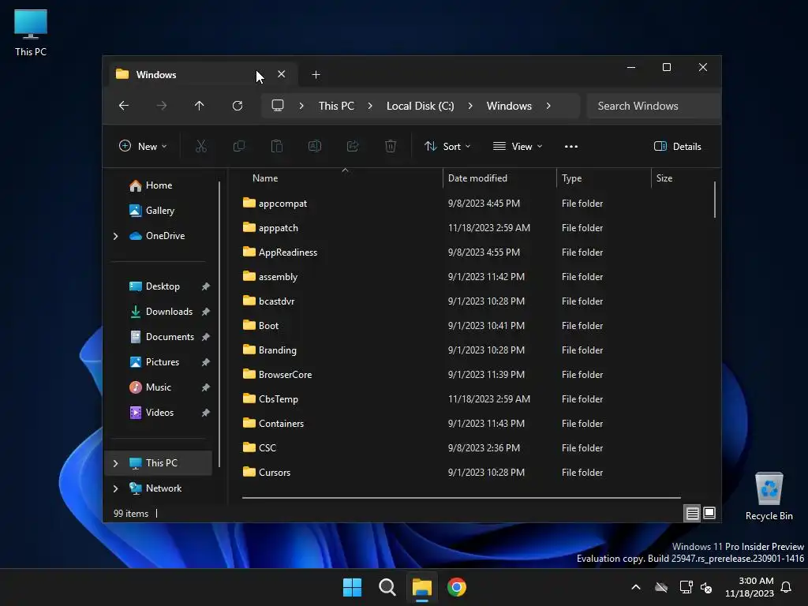Screen dimensions: 808x606
Task: Expand chevron after This PC breadcrumb
Action: coord(370,106)
